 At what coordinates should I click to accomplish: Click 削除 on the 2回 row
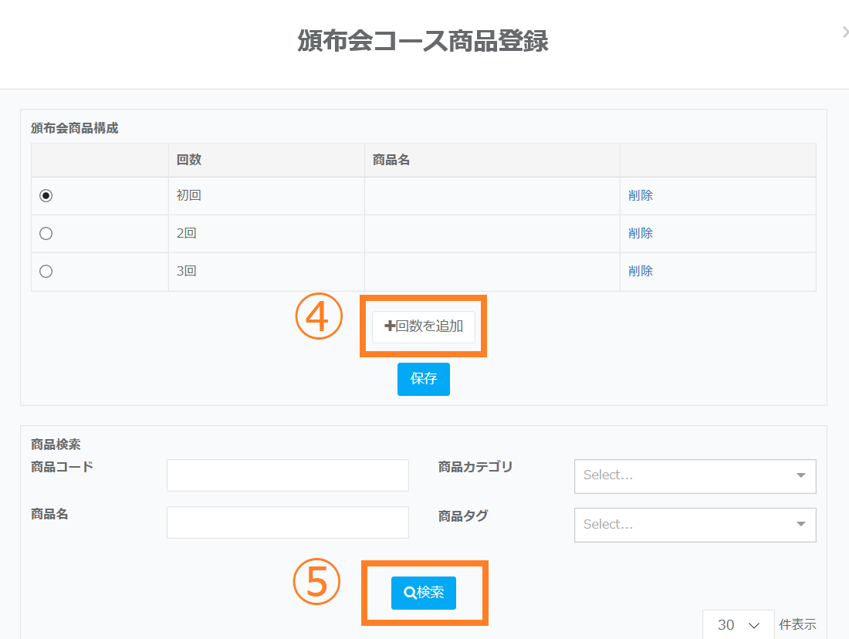click(x=641, y=234)
